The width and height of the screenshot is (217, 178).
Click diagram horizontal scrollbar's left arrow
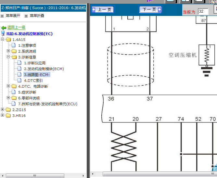(x=93, y=174)
